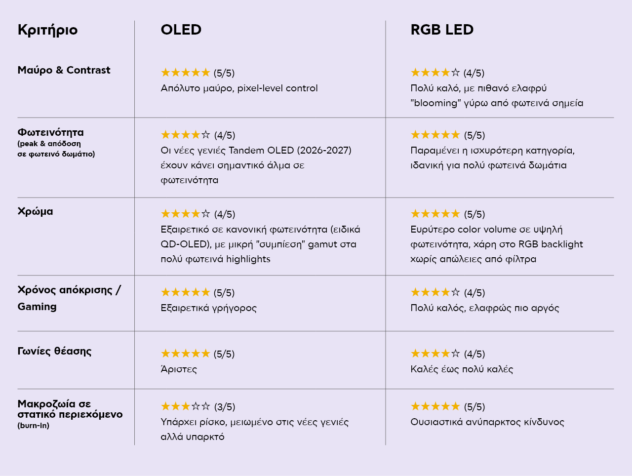Select the OLED column header

181,30
